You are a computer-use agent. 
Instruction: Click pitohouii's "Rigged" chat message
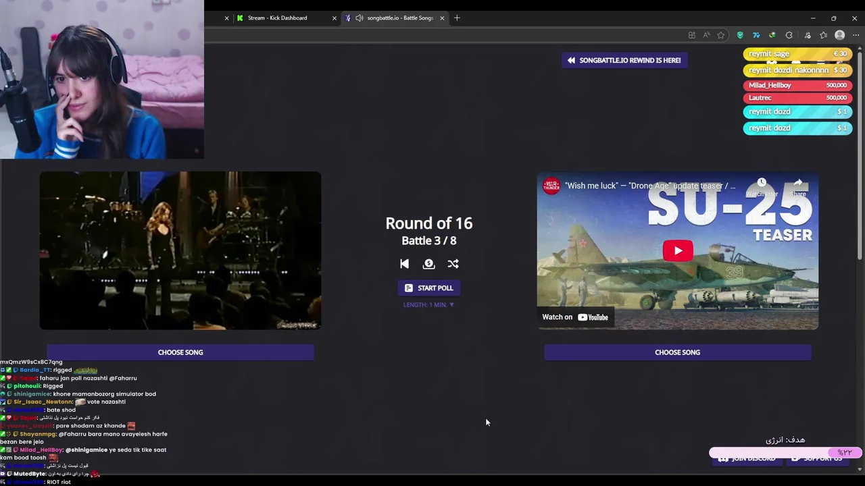pos(32,386)
